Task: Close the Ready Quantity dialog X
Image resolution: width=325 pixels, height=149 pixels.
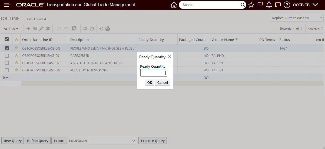Action: coord(170,57)
